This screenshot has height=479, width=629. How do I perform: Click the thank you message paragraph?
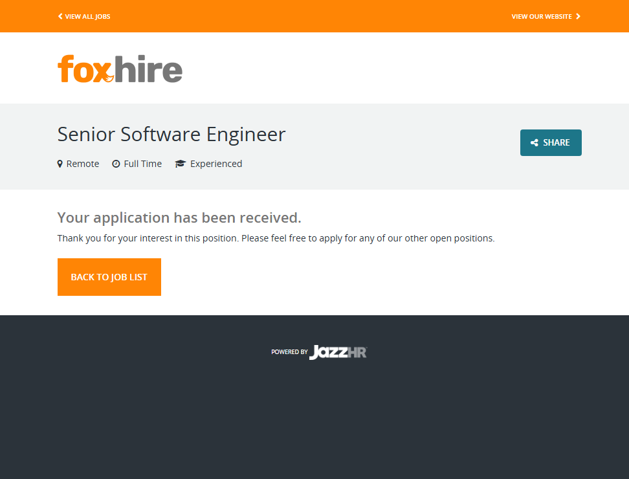click(x=276, y=238)
